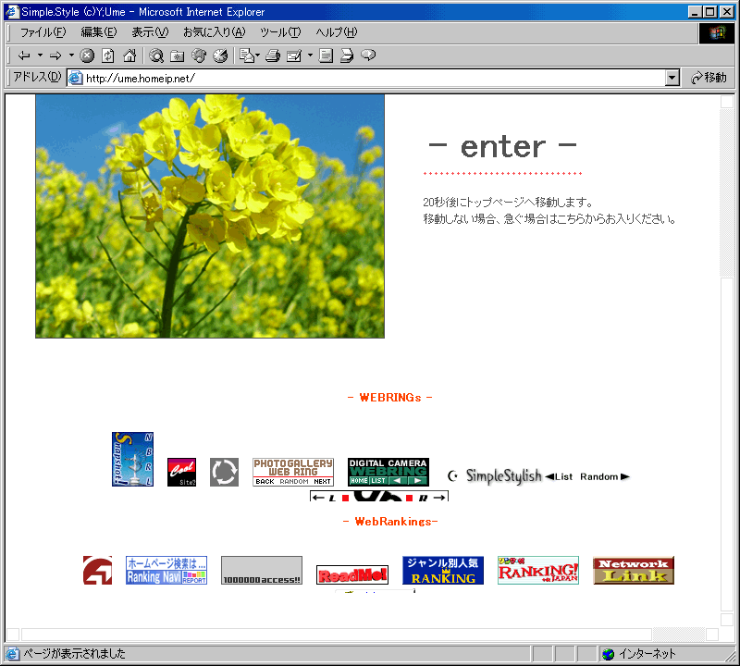
Task: Click the yellow rapeseed flower photo
Action: click(x=210, y=216)
